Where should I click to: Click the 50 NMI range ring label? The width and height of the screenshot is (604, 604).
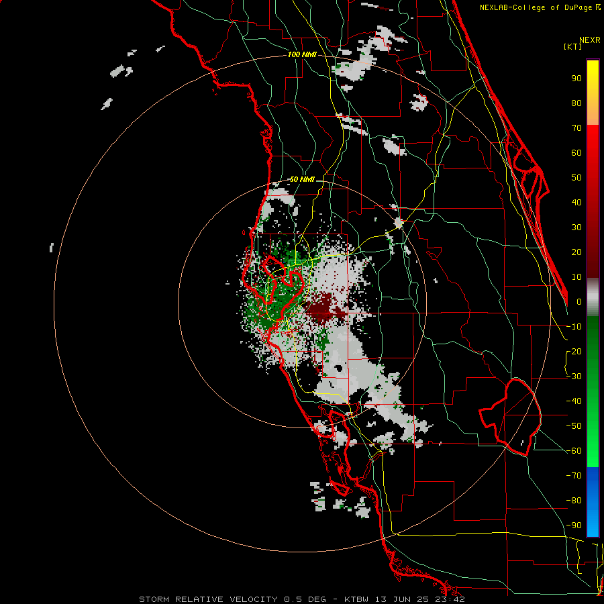coord(302,179)
